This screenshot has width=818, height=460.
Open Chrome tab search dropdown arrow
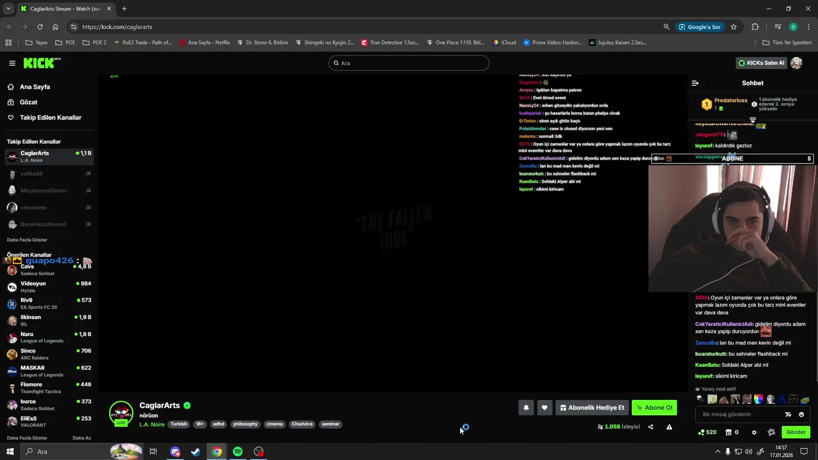point(8,8)
